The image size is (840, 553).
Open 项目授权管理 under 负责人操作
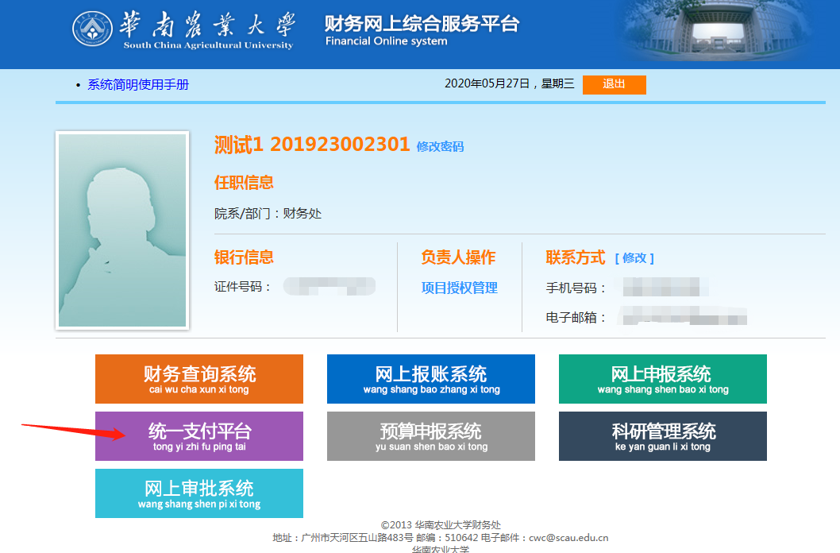pos(459,288)
